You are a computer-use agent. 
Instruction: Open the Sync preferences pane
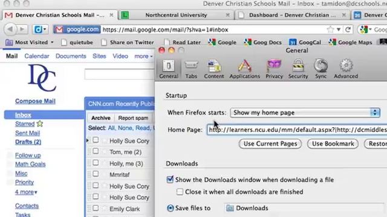(320, 69)
